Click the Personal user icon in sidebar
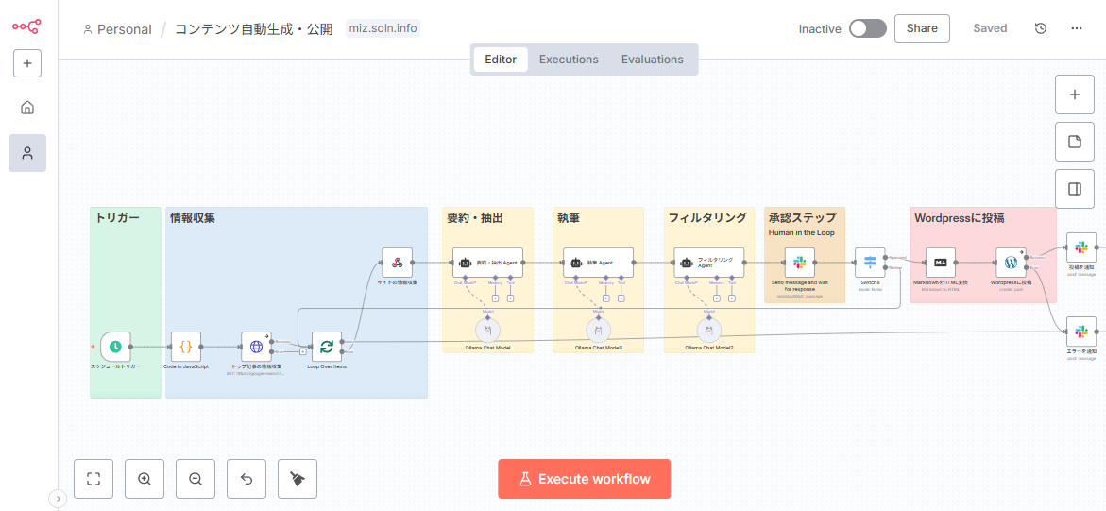This screenshot has height=511, width=1106. pyautogui.click(x=27, y=153)
